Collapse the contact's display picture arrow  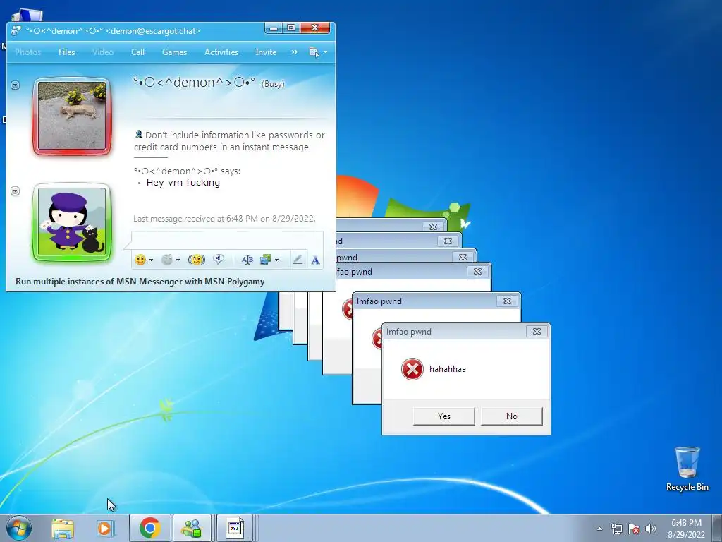click(16, 85)
